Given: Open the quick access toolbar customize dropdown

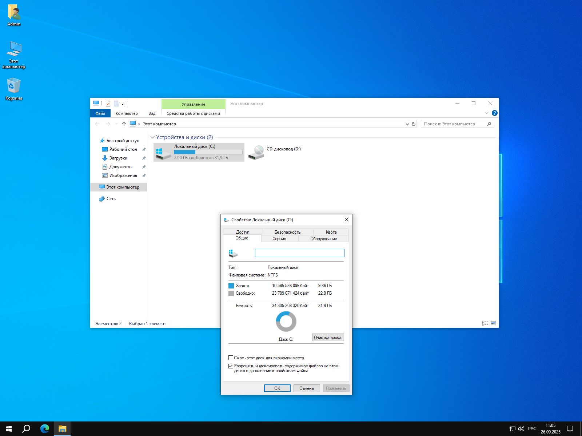Looking at the screenshot, I should pos(123,104).
